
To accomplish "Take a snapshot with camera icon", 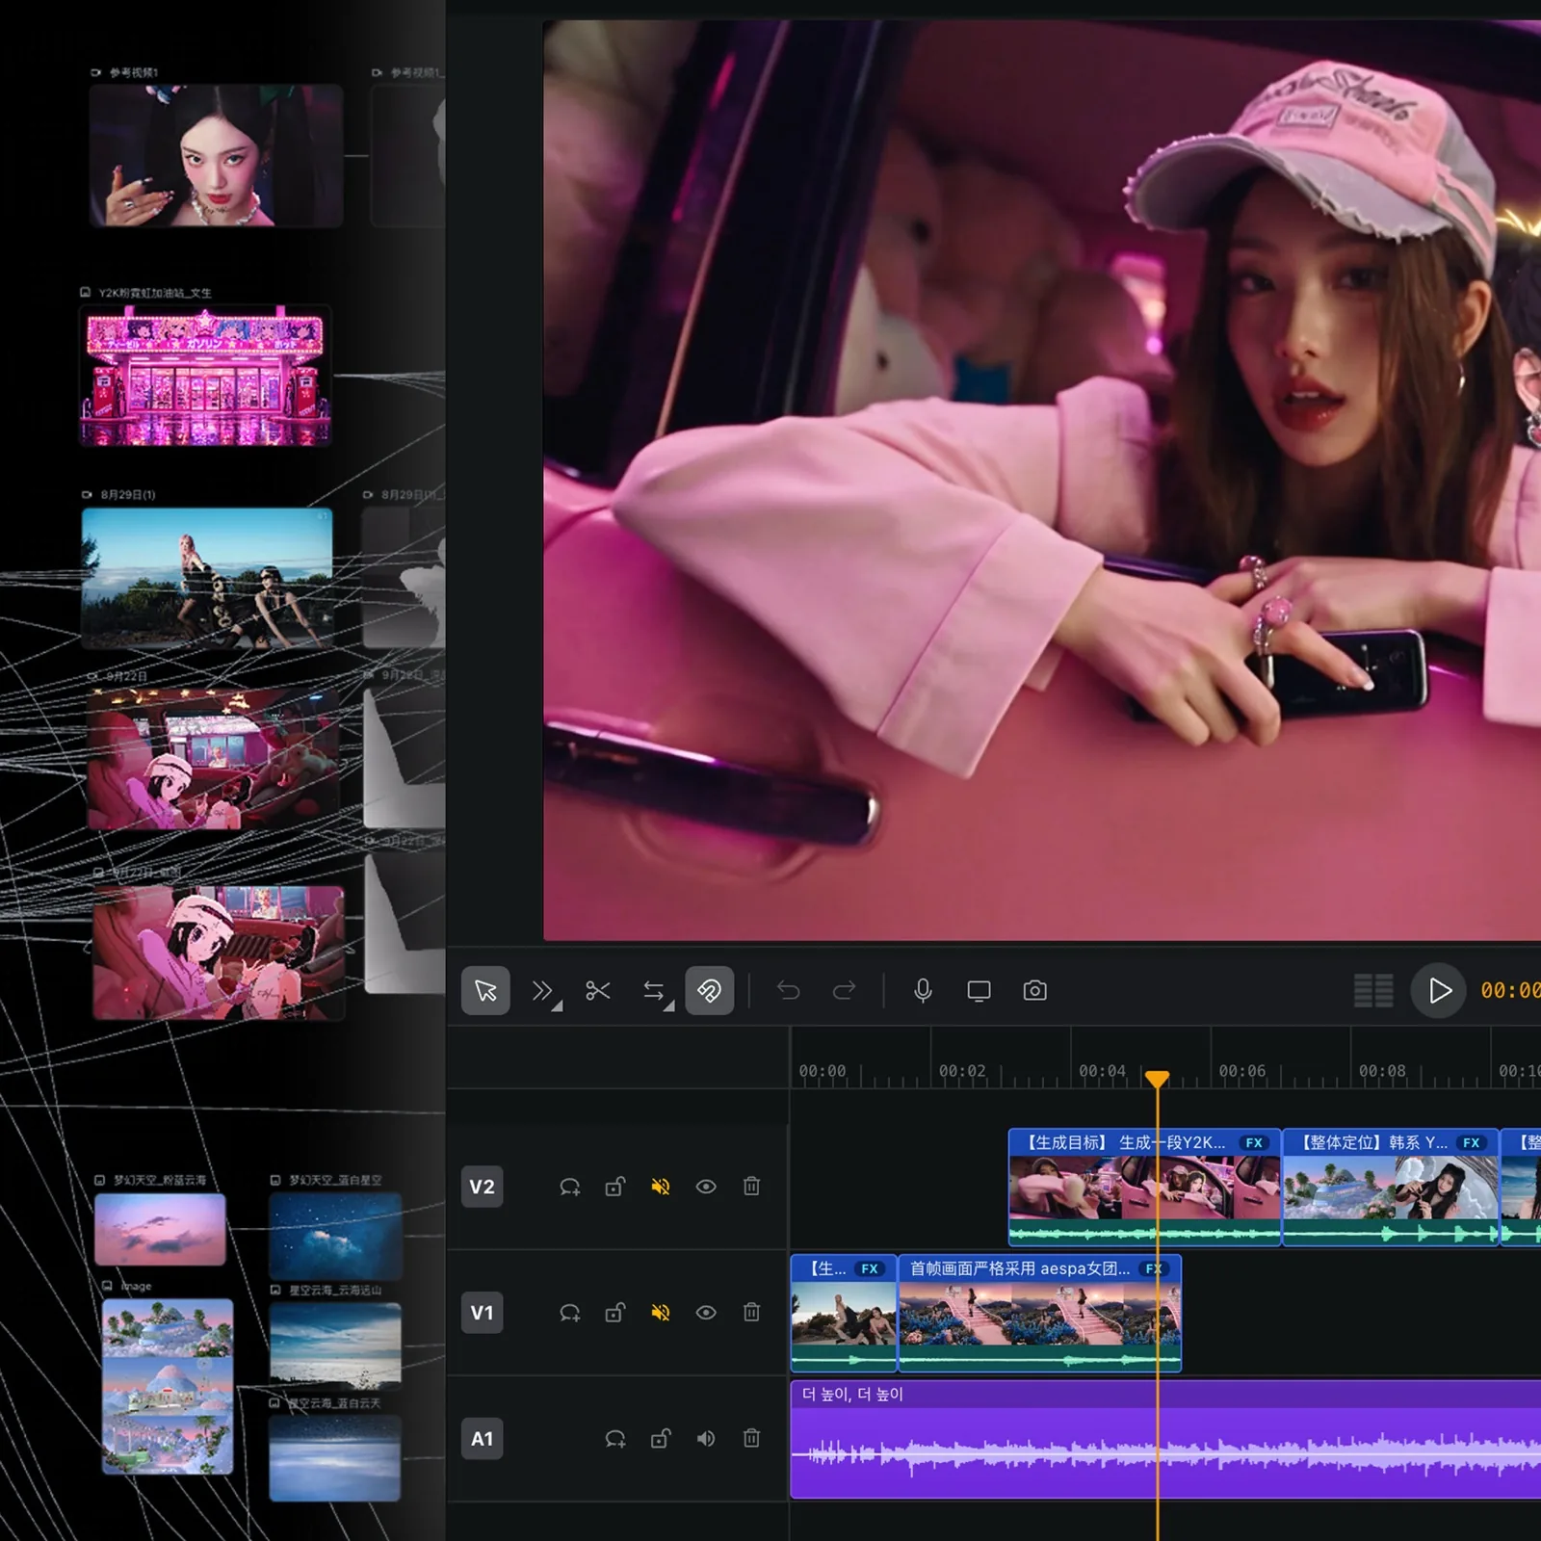I will [1034, 990].
